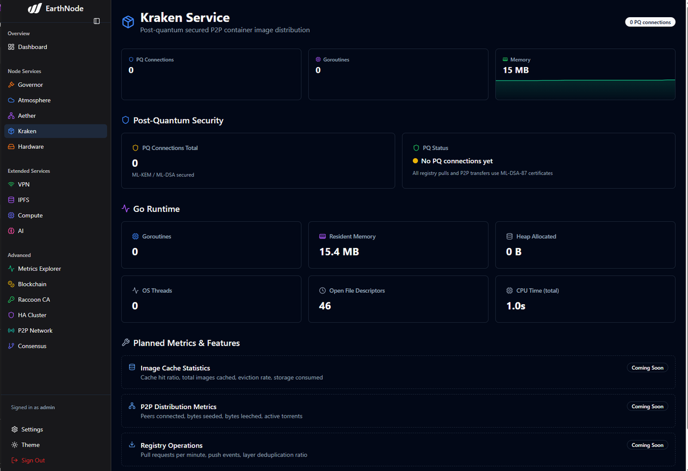The height and width of the screenshot is (471, 688).
Task: Click the Theme sun icon
Action: tap(15, 445)
